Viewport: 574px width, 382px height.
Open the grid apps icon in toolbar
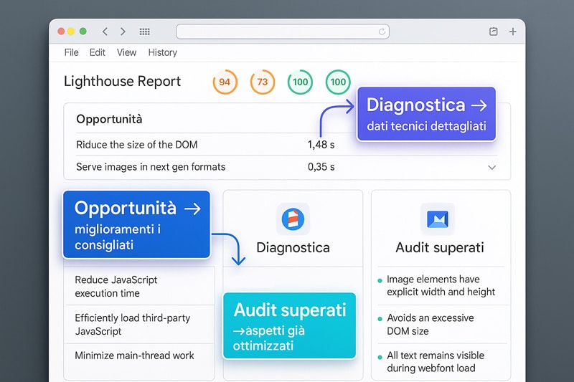click(145, 32)
